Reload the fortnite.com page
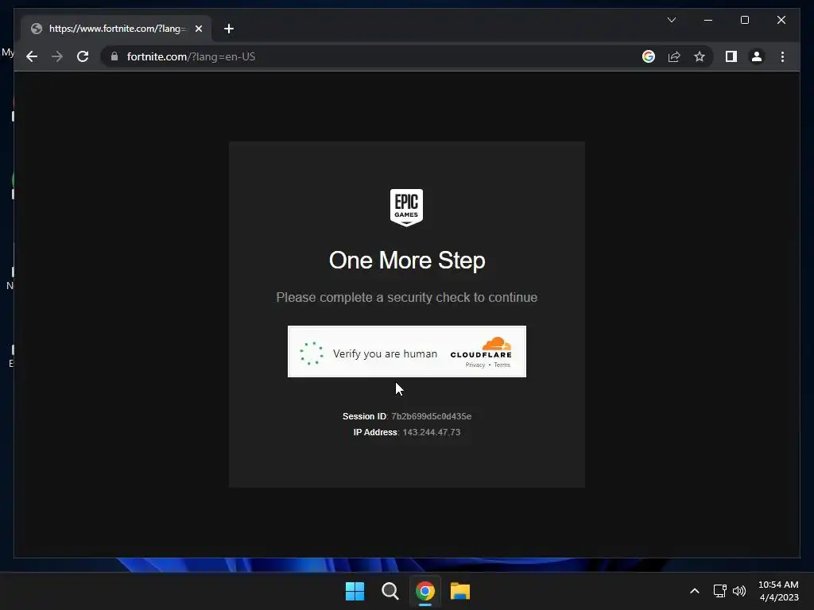 [83, 56]
